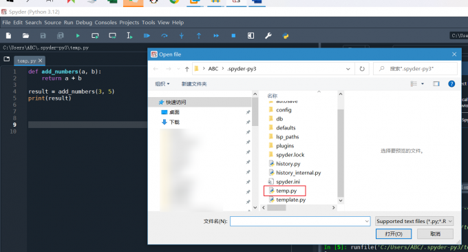Click the 取消 cancel button
This screenshot has height=252, width=468.
[x=435, y=234]
